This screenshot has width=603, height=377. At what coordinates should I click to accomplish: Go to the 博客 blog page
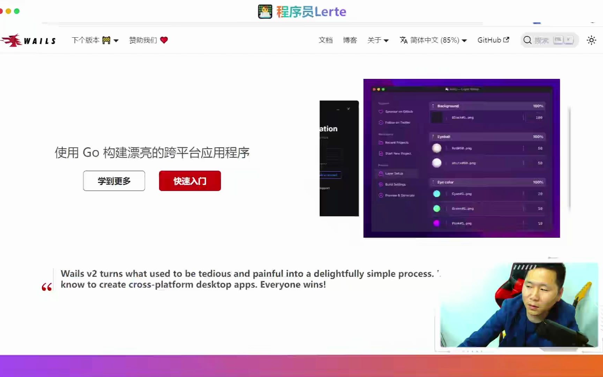350,40
